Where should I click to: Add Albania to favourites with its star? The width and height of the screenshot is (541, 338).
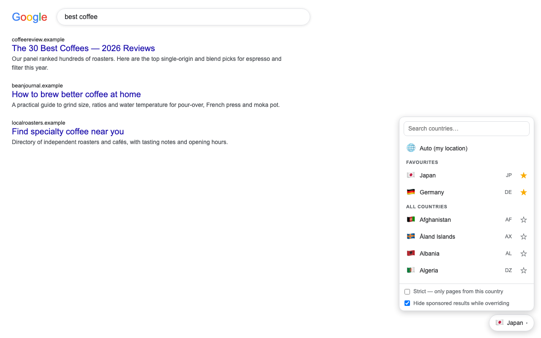523,253
